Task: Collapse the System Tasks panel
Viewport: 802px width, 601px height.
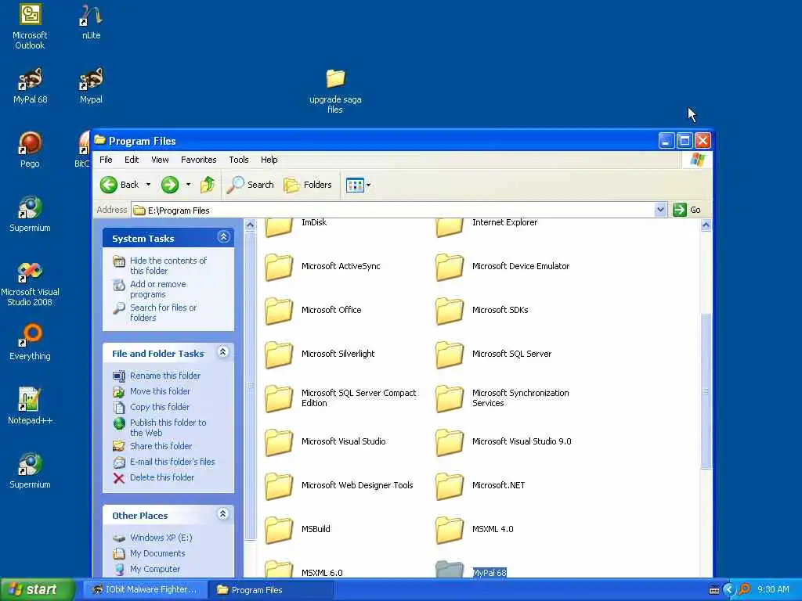Action: click(x=223, y=237)
